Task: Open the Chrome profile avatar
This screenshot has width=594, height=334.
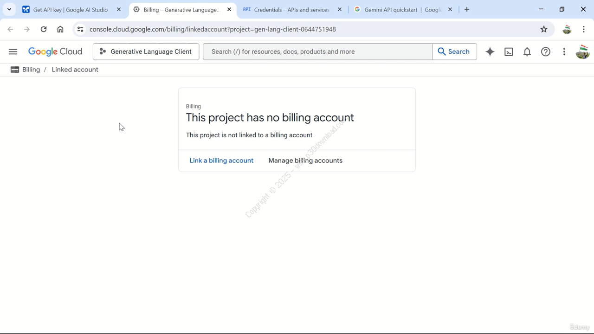Action: (567, 29)
